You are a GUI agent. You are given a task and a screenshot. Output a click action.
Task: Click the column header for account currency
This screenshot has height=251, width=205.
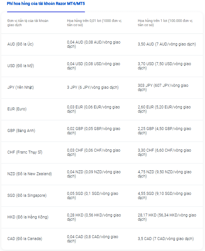28,23
